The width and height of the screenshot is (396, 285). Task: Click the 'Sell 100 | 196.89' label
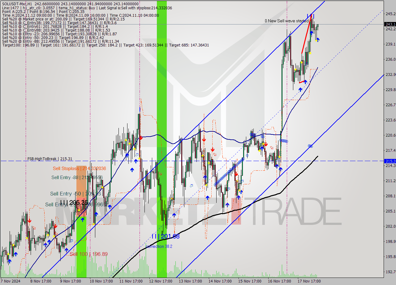pyautogui.click(x=88, y=254)
